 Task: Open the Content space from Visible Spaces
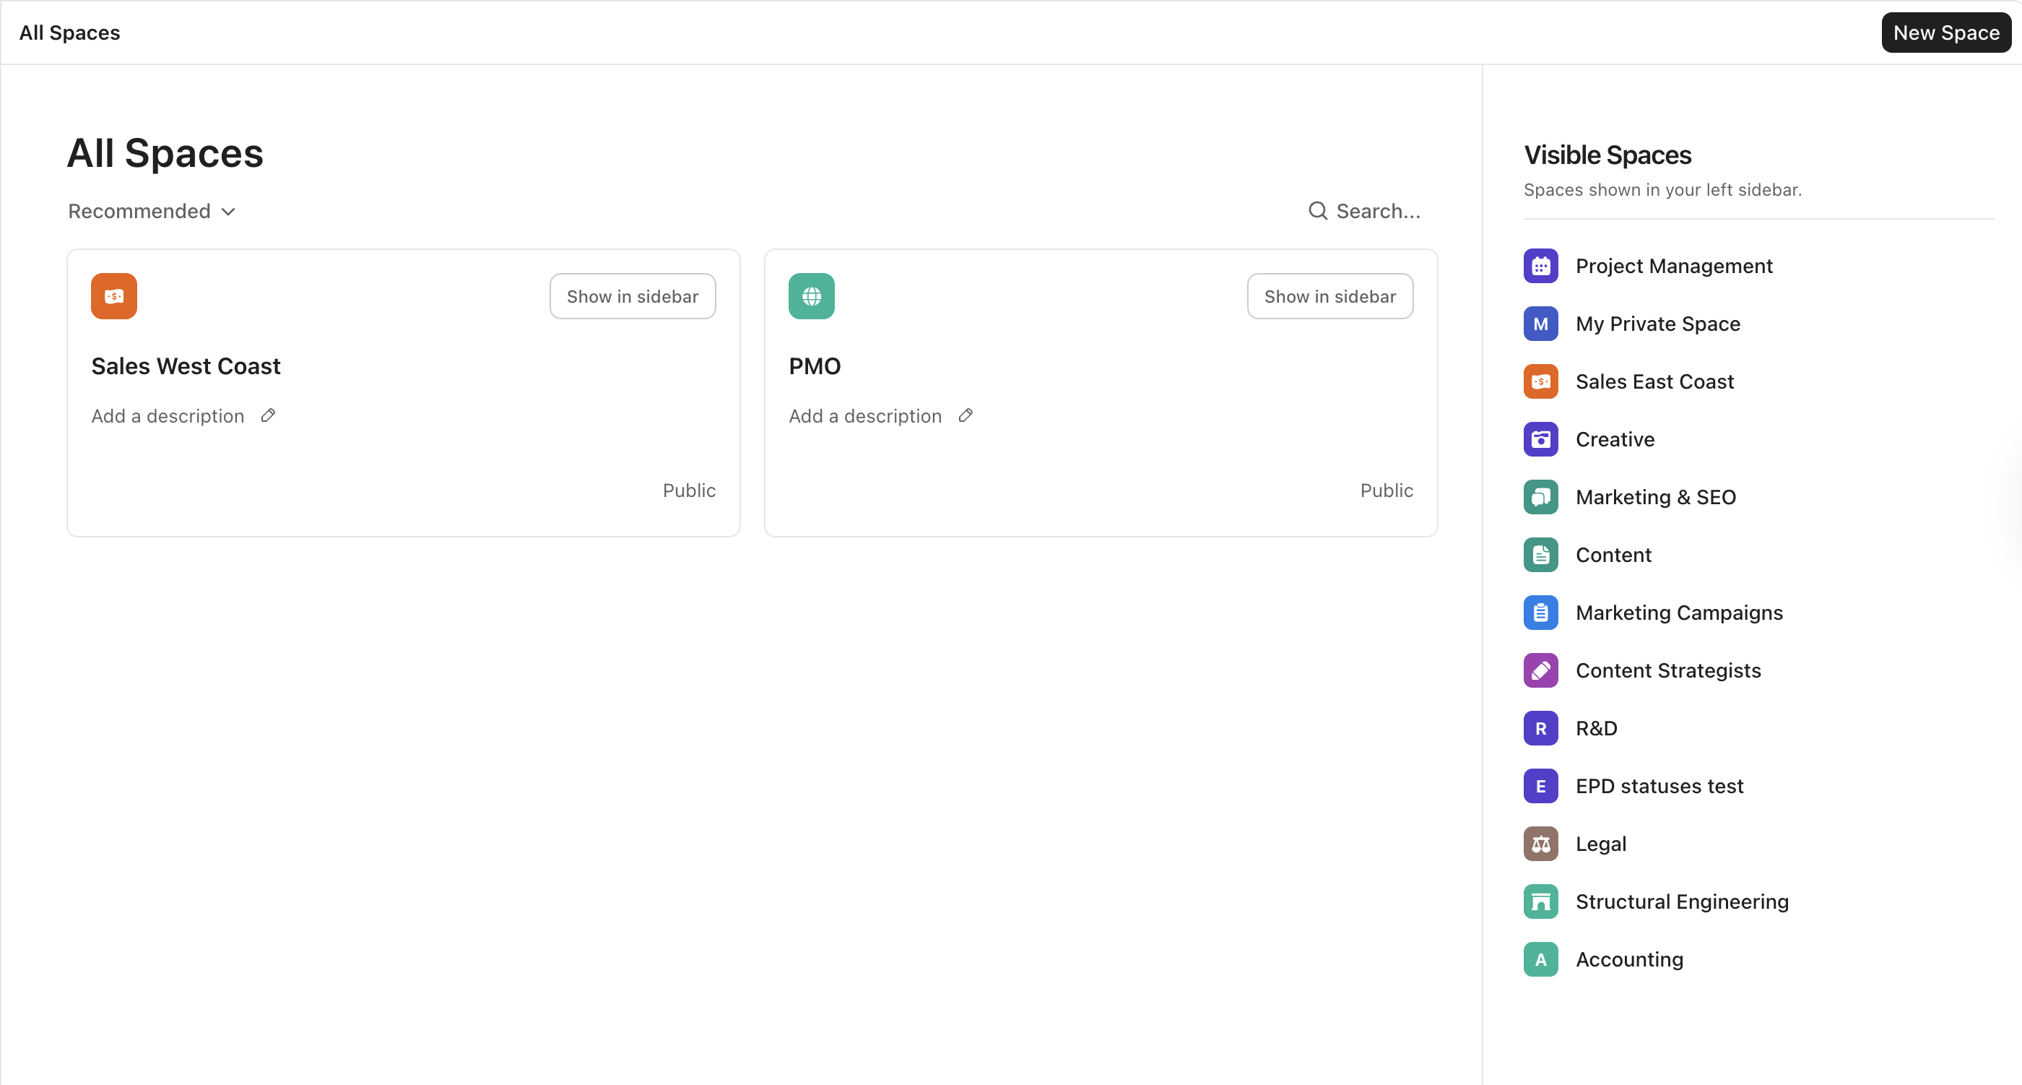coord(1614,554)
